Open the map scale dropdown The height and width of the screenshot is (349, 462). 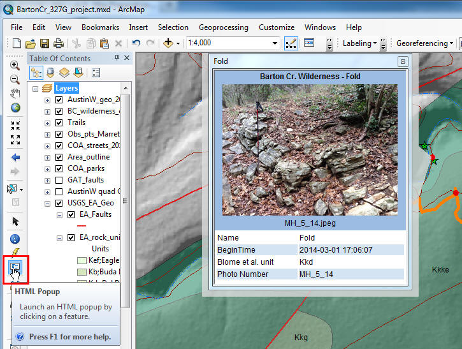click(x=275, y=43)
